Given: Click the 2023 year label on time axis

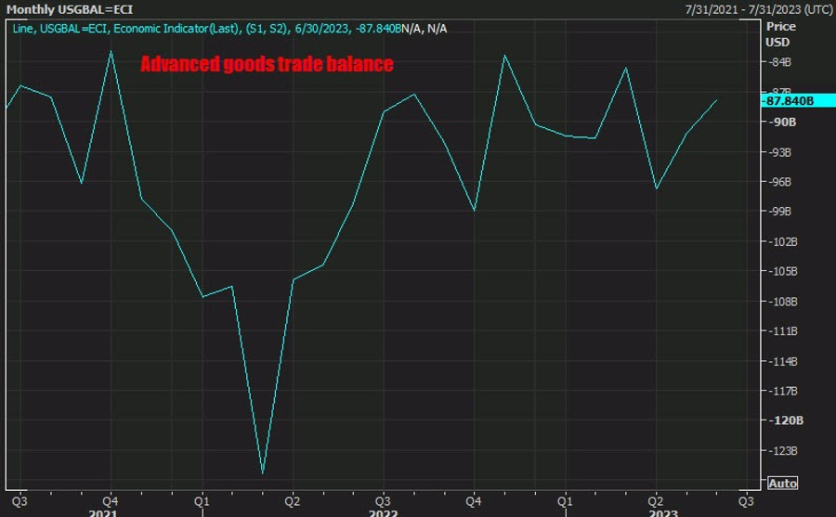Looking at the screenshot, I should 664,511.
